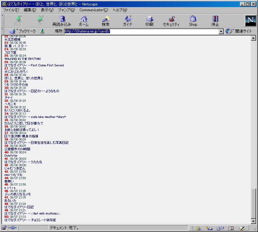Open the 公害都市の24時間 link

(x=17, y=149)
